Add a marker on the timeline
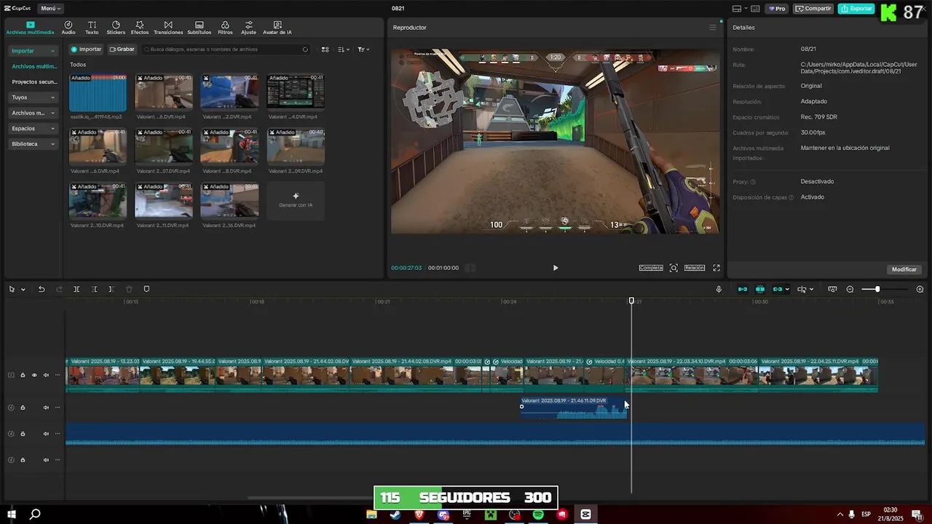 point(146,290)
